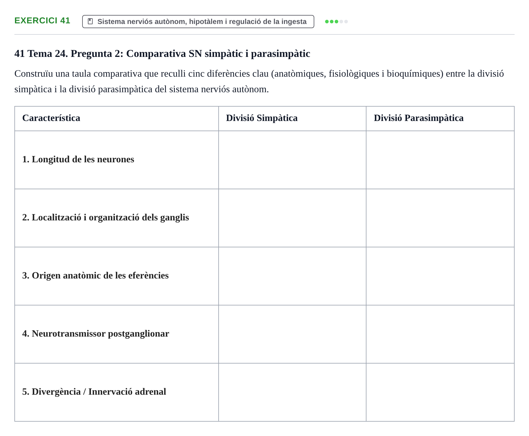
Task: Click the topic tag 'Sistema nerviós autònom, hipotàlem i regulació de la ingesta'
Action: tap(198, 22)
